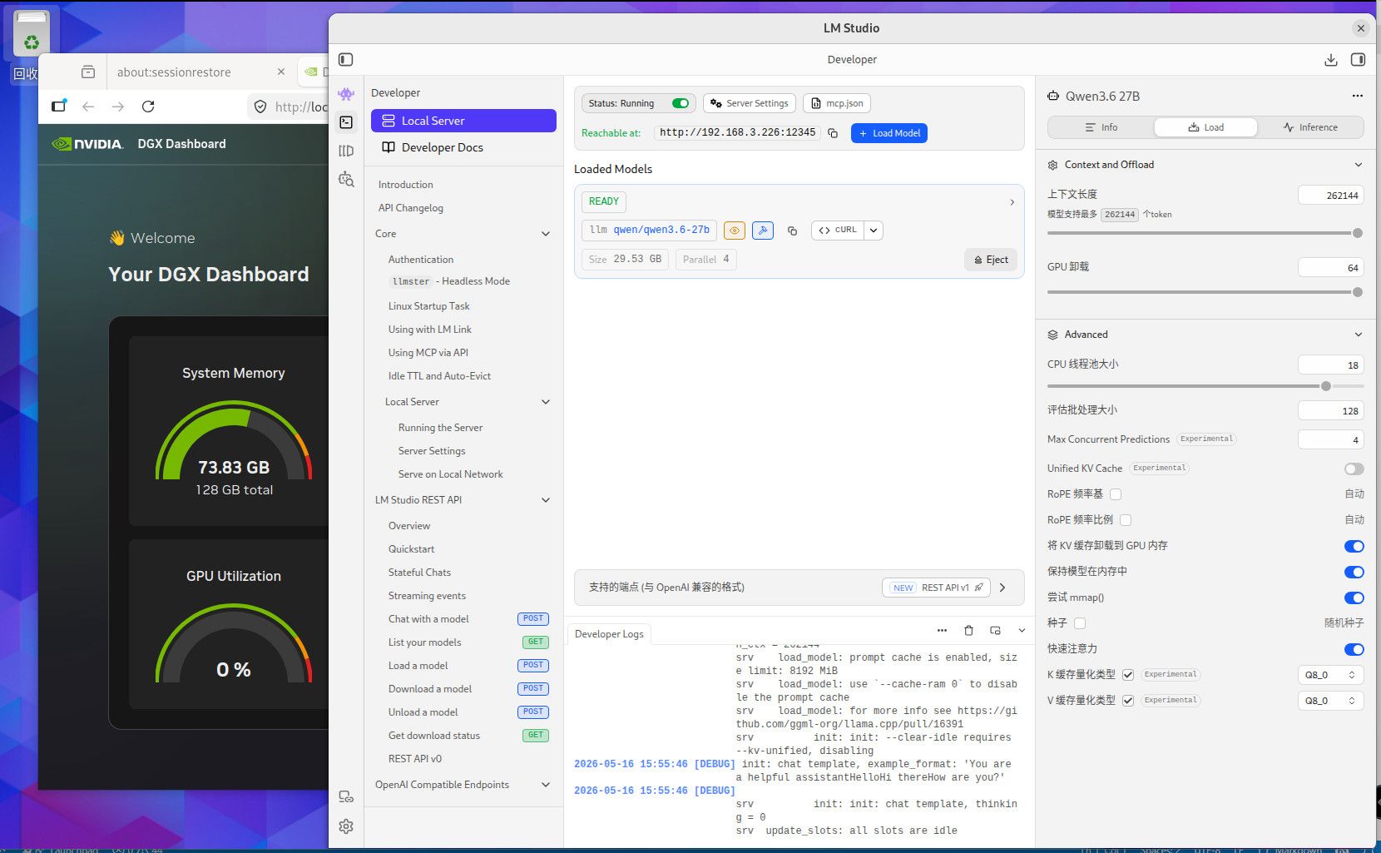Viewport: 1381px width, 853px height.
Task: Open My Models library icon in the side rail
Action: [x=346, y=151]
